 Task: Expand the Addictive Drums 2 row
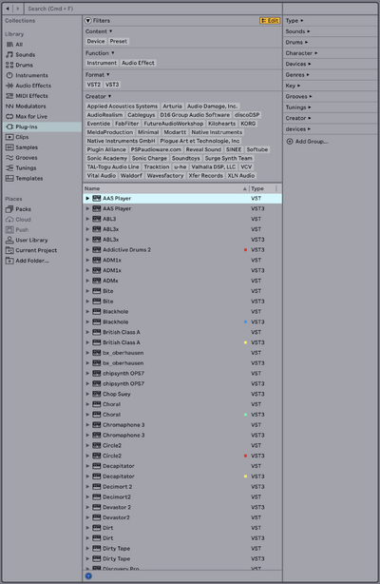point(87,250)
